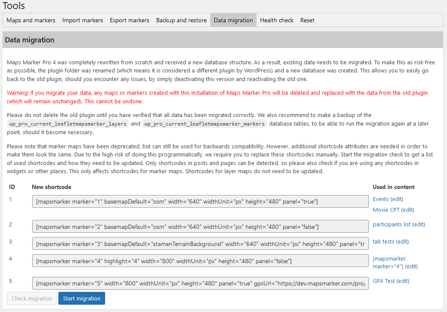Focus the shortcode field for marker 2
Image resolution: width=447 pixels, height=312 pixels.
click(200, 227)
